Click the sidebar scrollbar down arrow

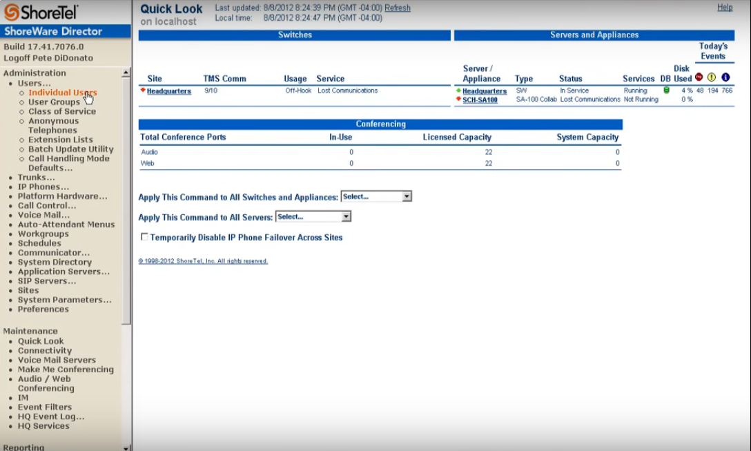126,447
